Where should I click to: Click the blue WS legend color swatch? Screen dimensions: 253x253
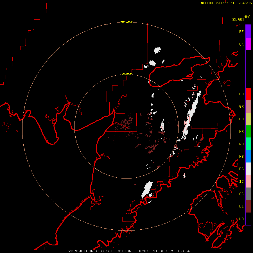tap(248, 156)
